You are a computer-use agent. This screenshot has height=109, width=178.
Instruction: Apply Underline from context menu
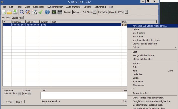click(152, 74)
